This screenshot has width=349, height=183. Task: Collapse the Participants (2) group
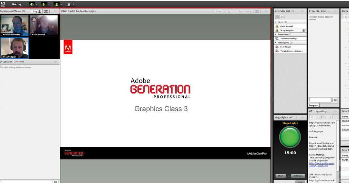(275, 43)
